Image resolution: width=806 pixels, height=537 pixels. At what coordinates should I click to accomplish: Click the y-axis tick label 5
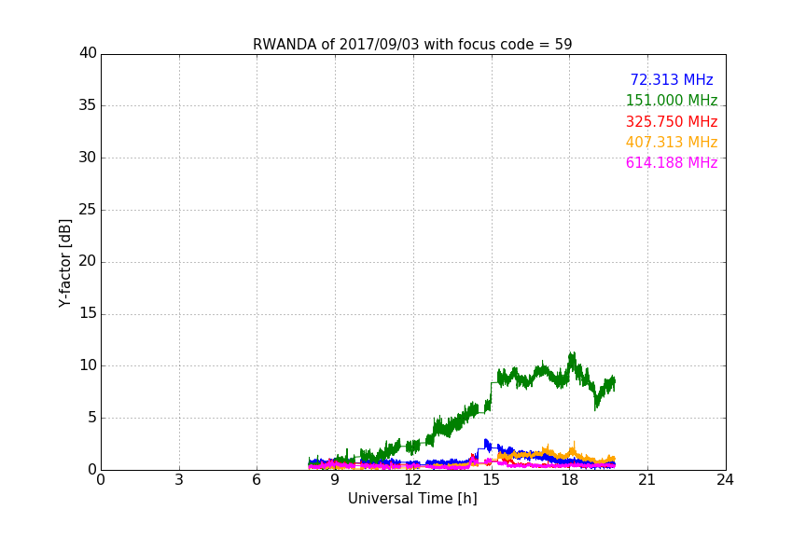point(92,418)
